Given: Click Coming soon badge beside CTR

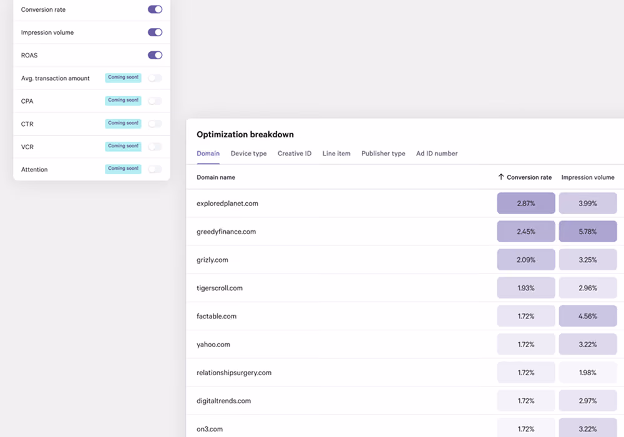Looking at the screenshot, I should 123,124.
